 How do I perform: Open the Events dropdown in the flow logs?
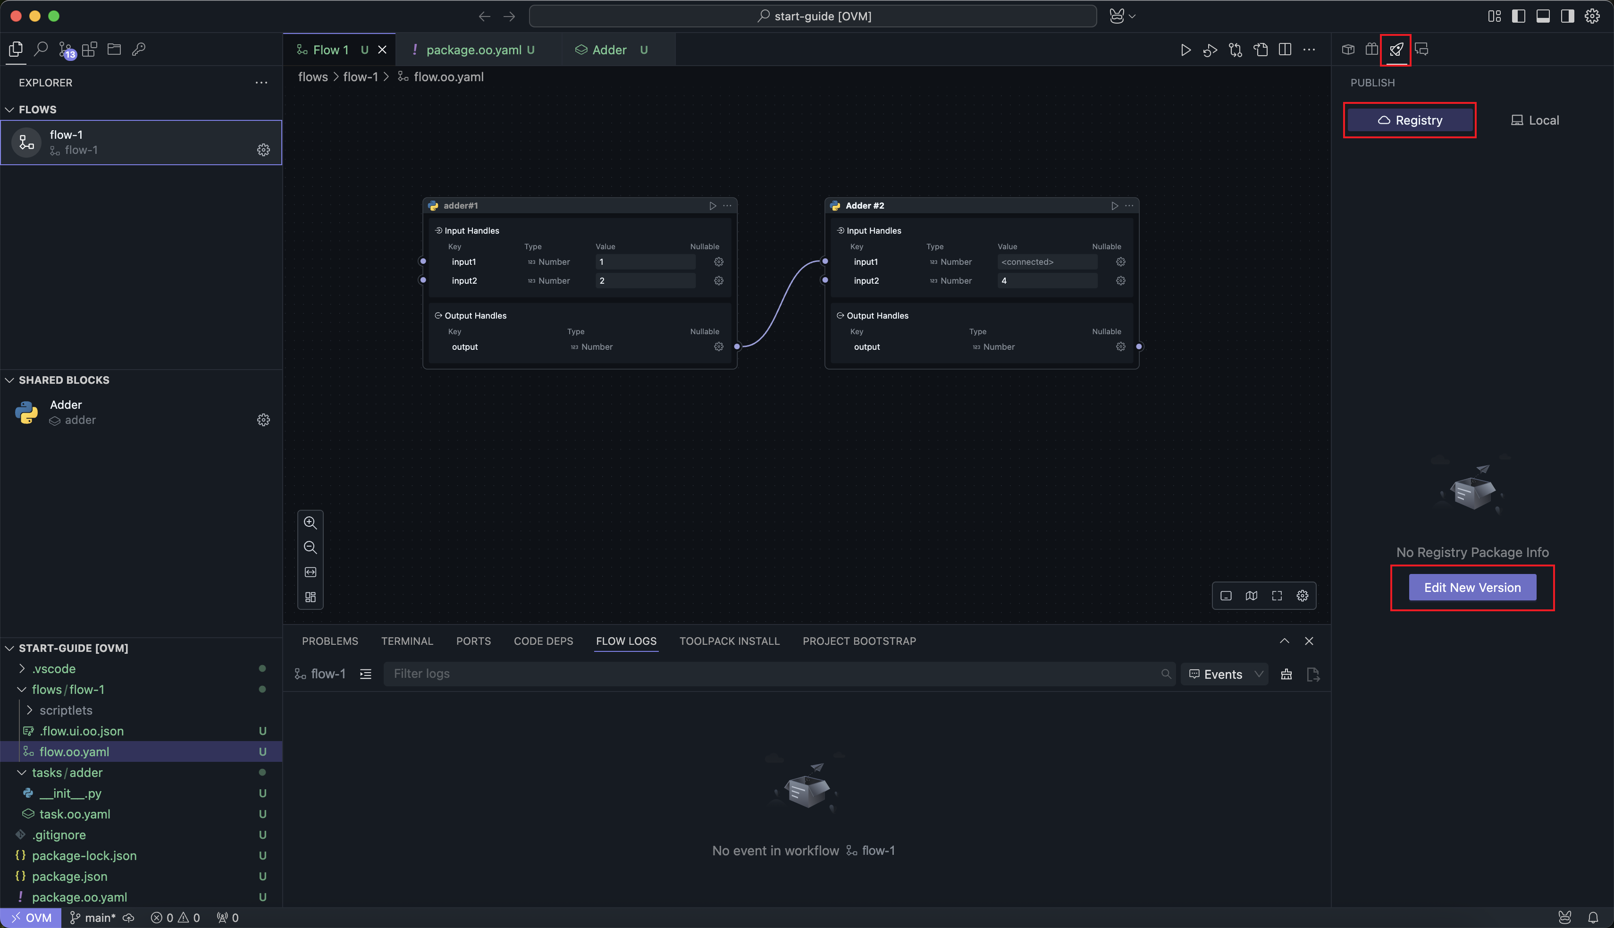pyautogui.click(x=1225, y=675)
